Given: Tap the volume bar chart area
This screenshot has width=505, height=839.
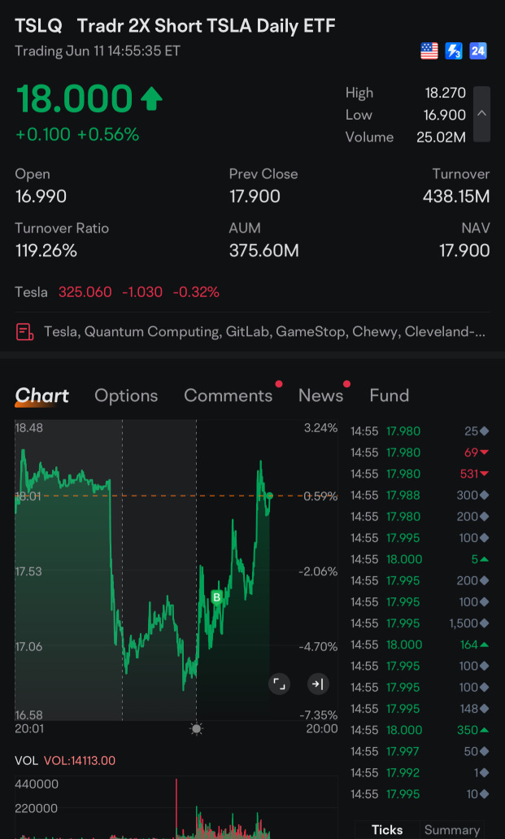Looking at the screenshot, I should pos(176,808).
